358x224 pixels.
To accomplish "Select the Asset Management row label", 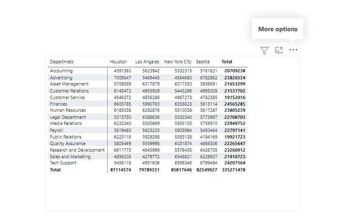I will [69, 84].
